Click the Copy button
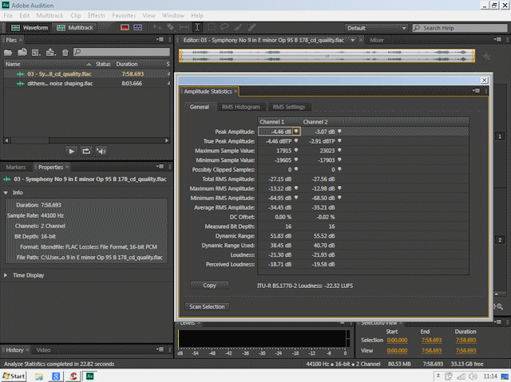Viewport: 511px width, 382px height. click(x=209, y=285)
